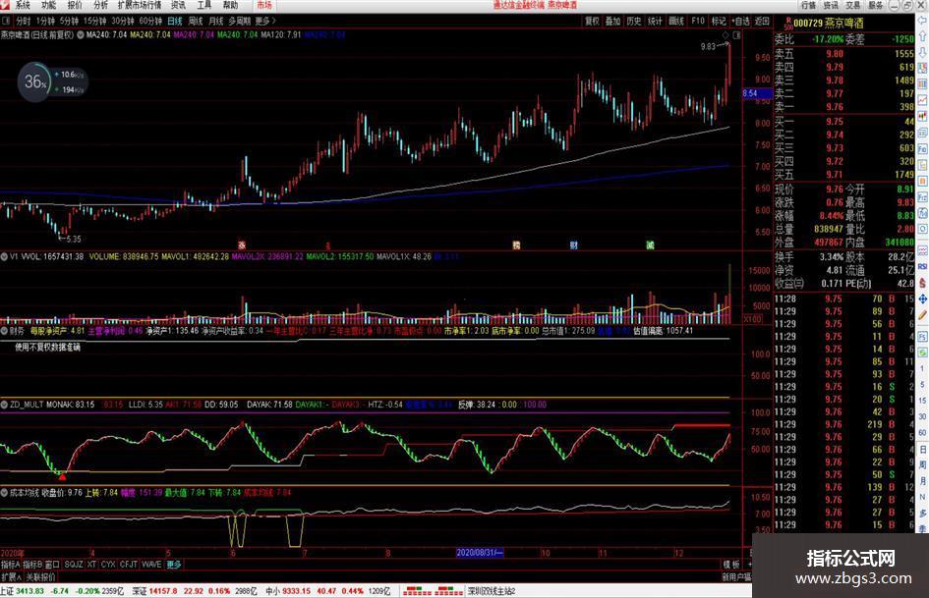Click the 财务 indicator settings icon
The width and height of the screenshot is (929, 598).
(4, 330)
